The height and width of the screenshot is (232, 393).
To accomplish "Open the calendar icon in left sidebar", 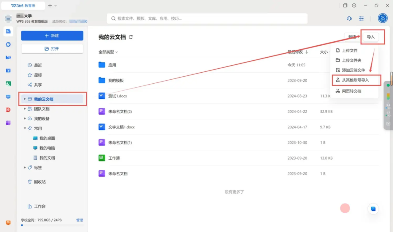I will click(x=8, y=70).
